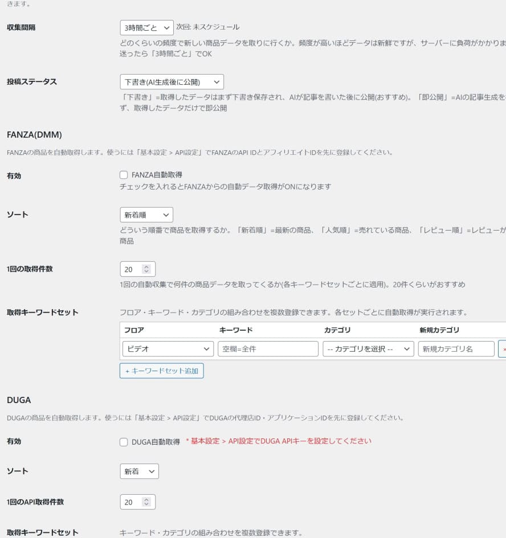This screenshot has width=506, height=538.
Task: Expand the DUGA ソート dropdown showing 新着
Action: coord(139,471)
